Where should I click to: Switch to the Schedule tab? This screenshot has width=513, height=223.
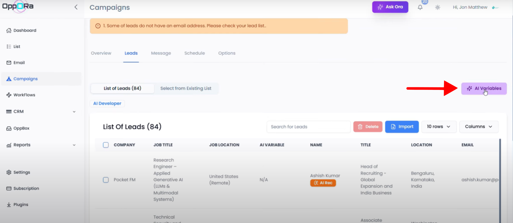[x=194, y=53]
